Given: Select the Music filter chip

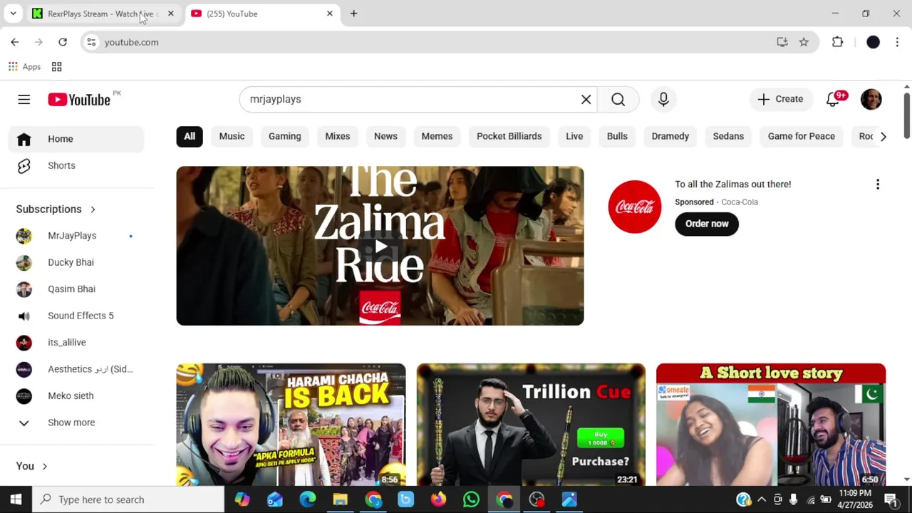Looking at the screenshot, I should point(232,136).
